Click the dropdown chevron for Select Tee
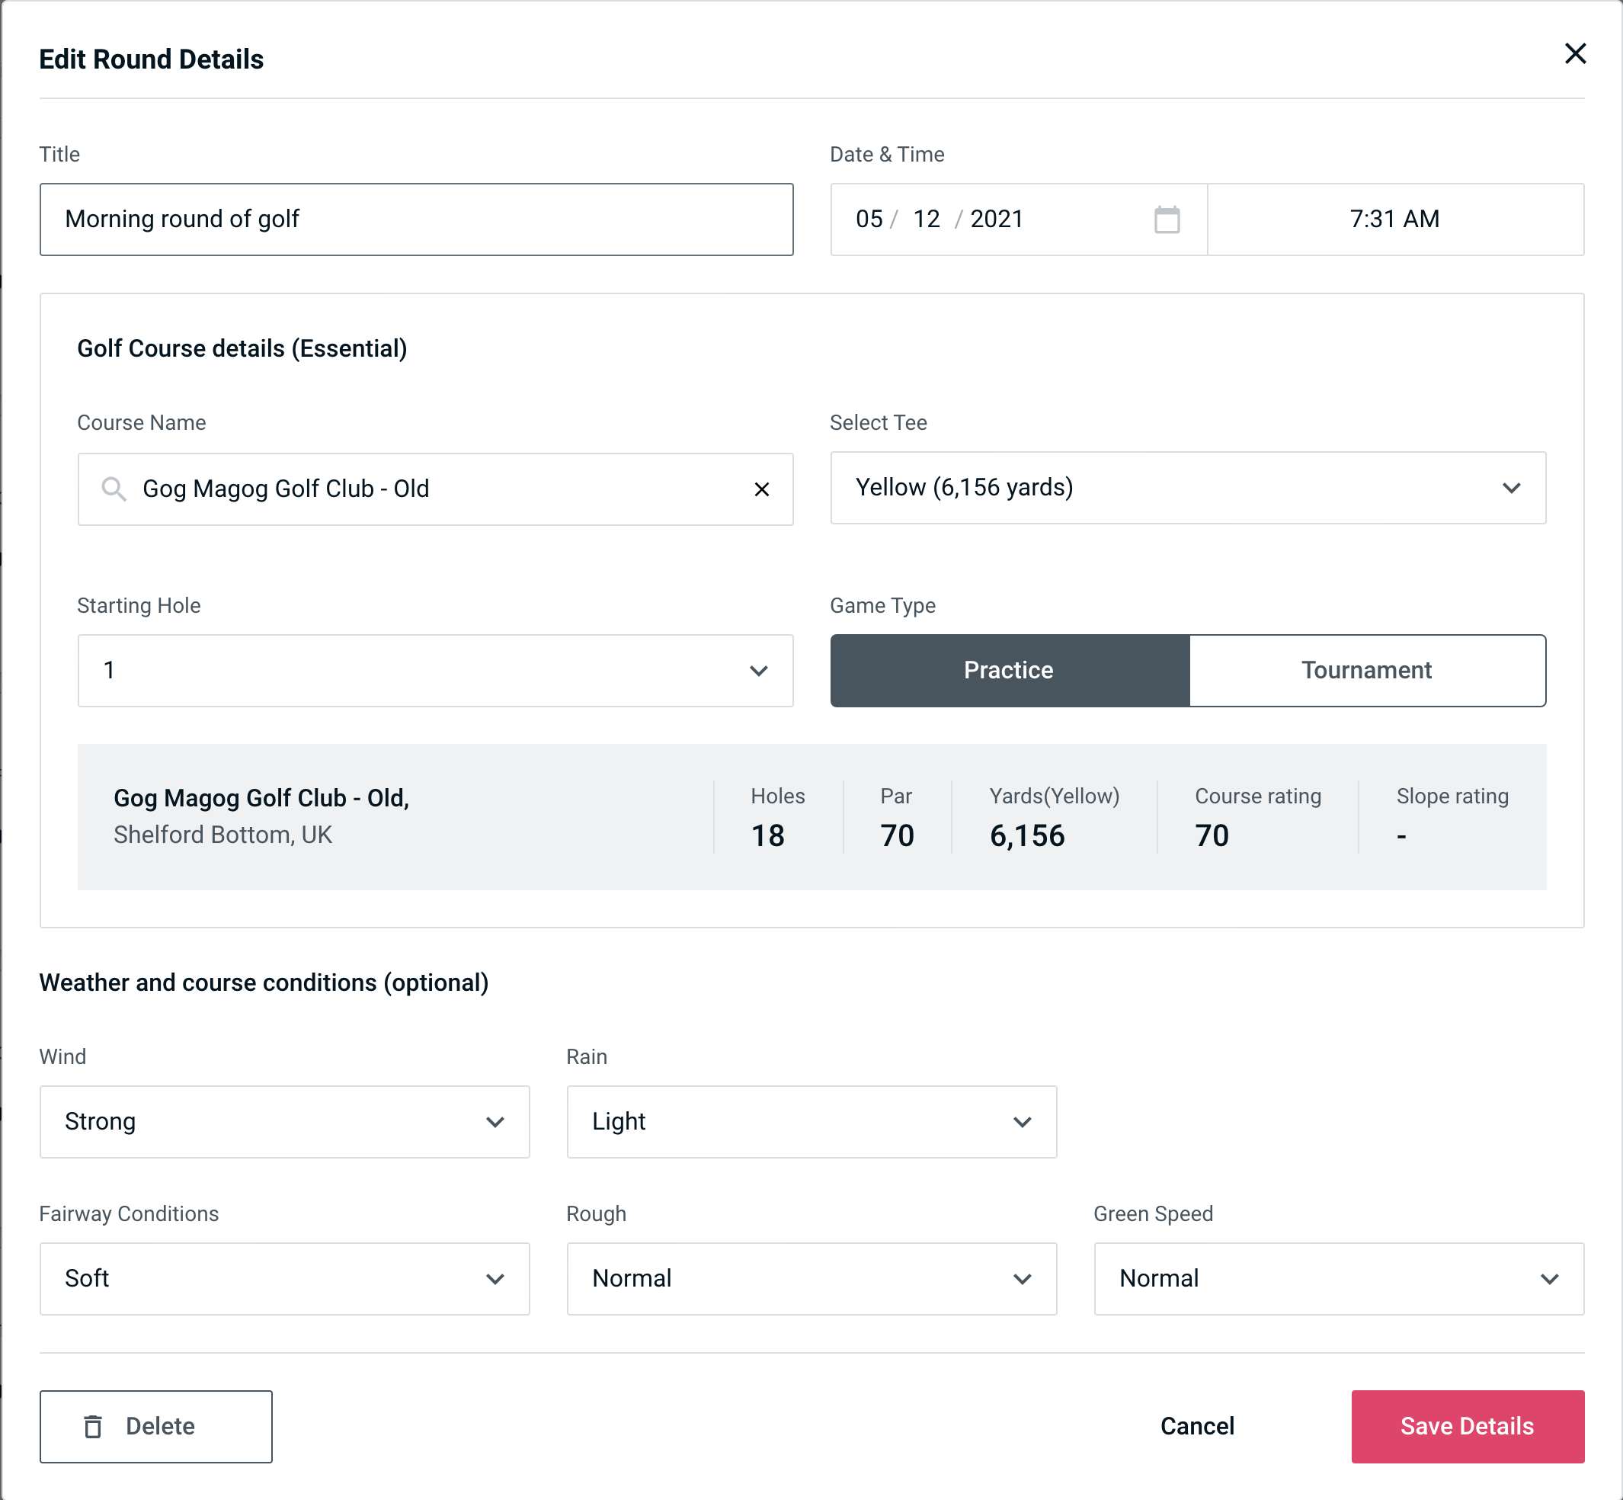The width and height of the screenshot is (1623, 1500). click(1514, 488)
